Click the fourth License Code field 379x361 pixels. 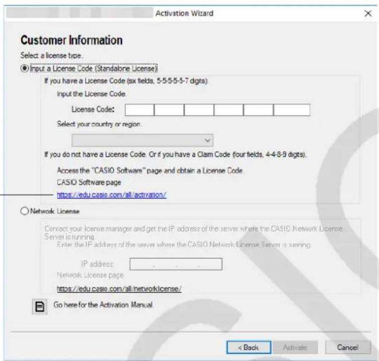pos(229,110)
